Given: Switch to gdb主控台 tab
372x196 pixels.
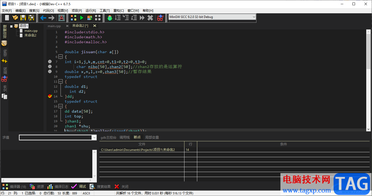Looking at the screenshot, I should (x=109, y=137).
